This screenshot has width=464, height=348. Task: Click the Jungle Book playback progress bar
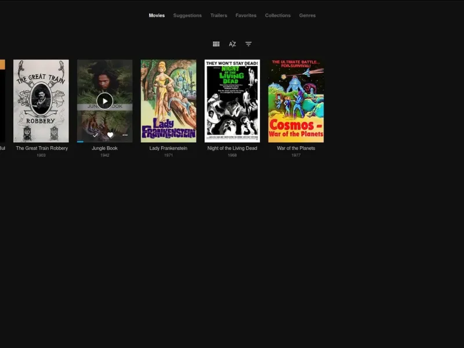pos(105,142)
